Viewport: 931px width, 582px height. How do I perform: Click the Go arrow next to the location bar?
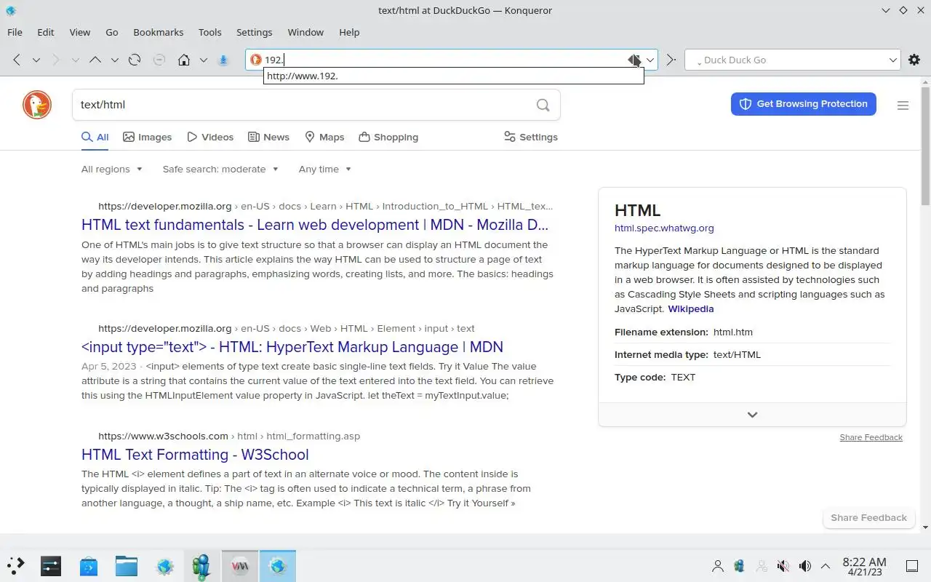pos(671,60)
